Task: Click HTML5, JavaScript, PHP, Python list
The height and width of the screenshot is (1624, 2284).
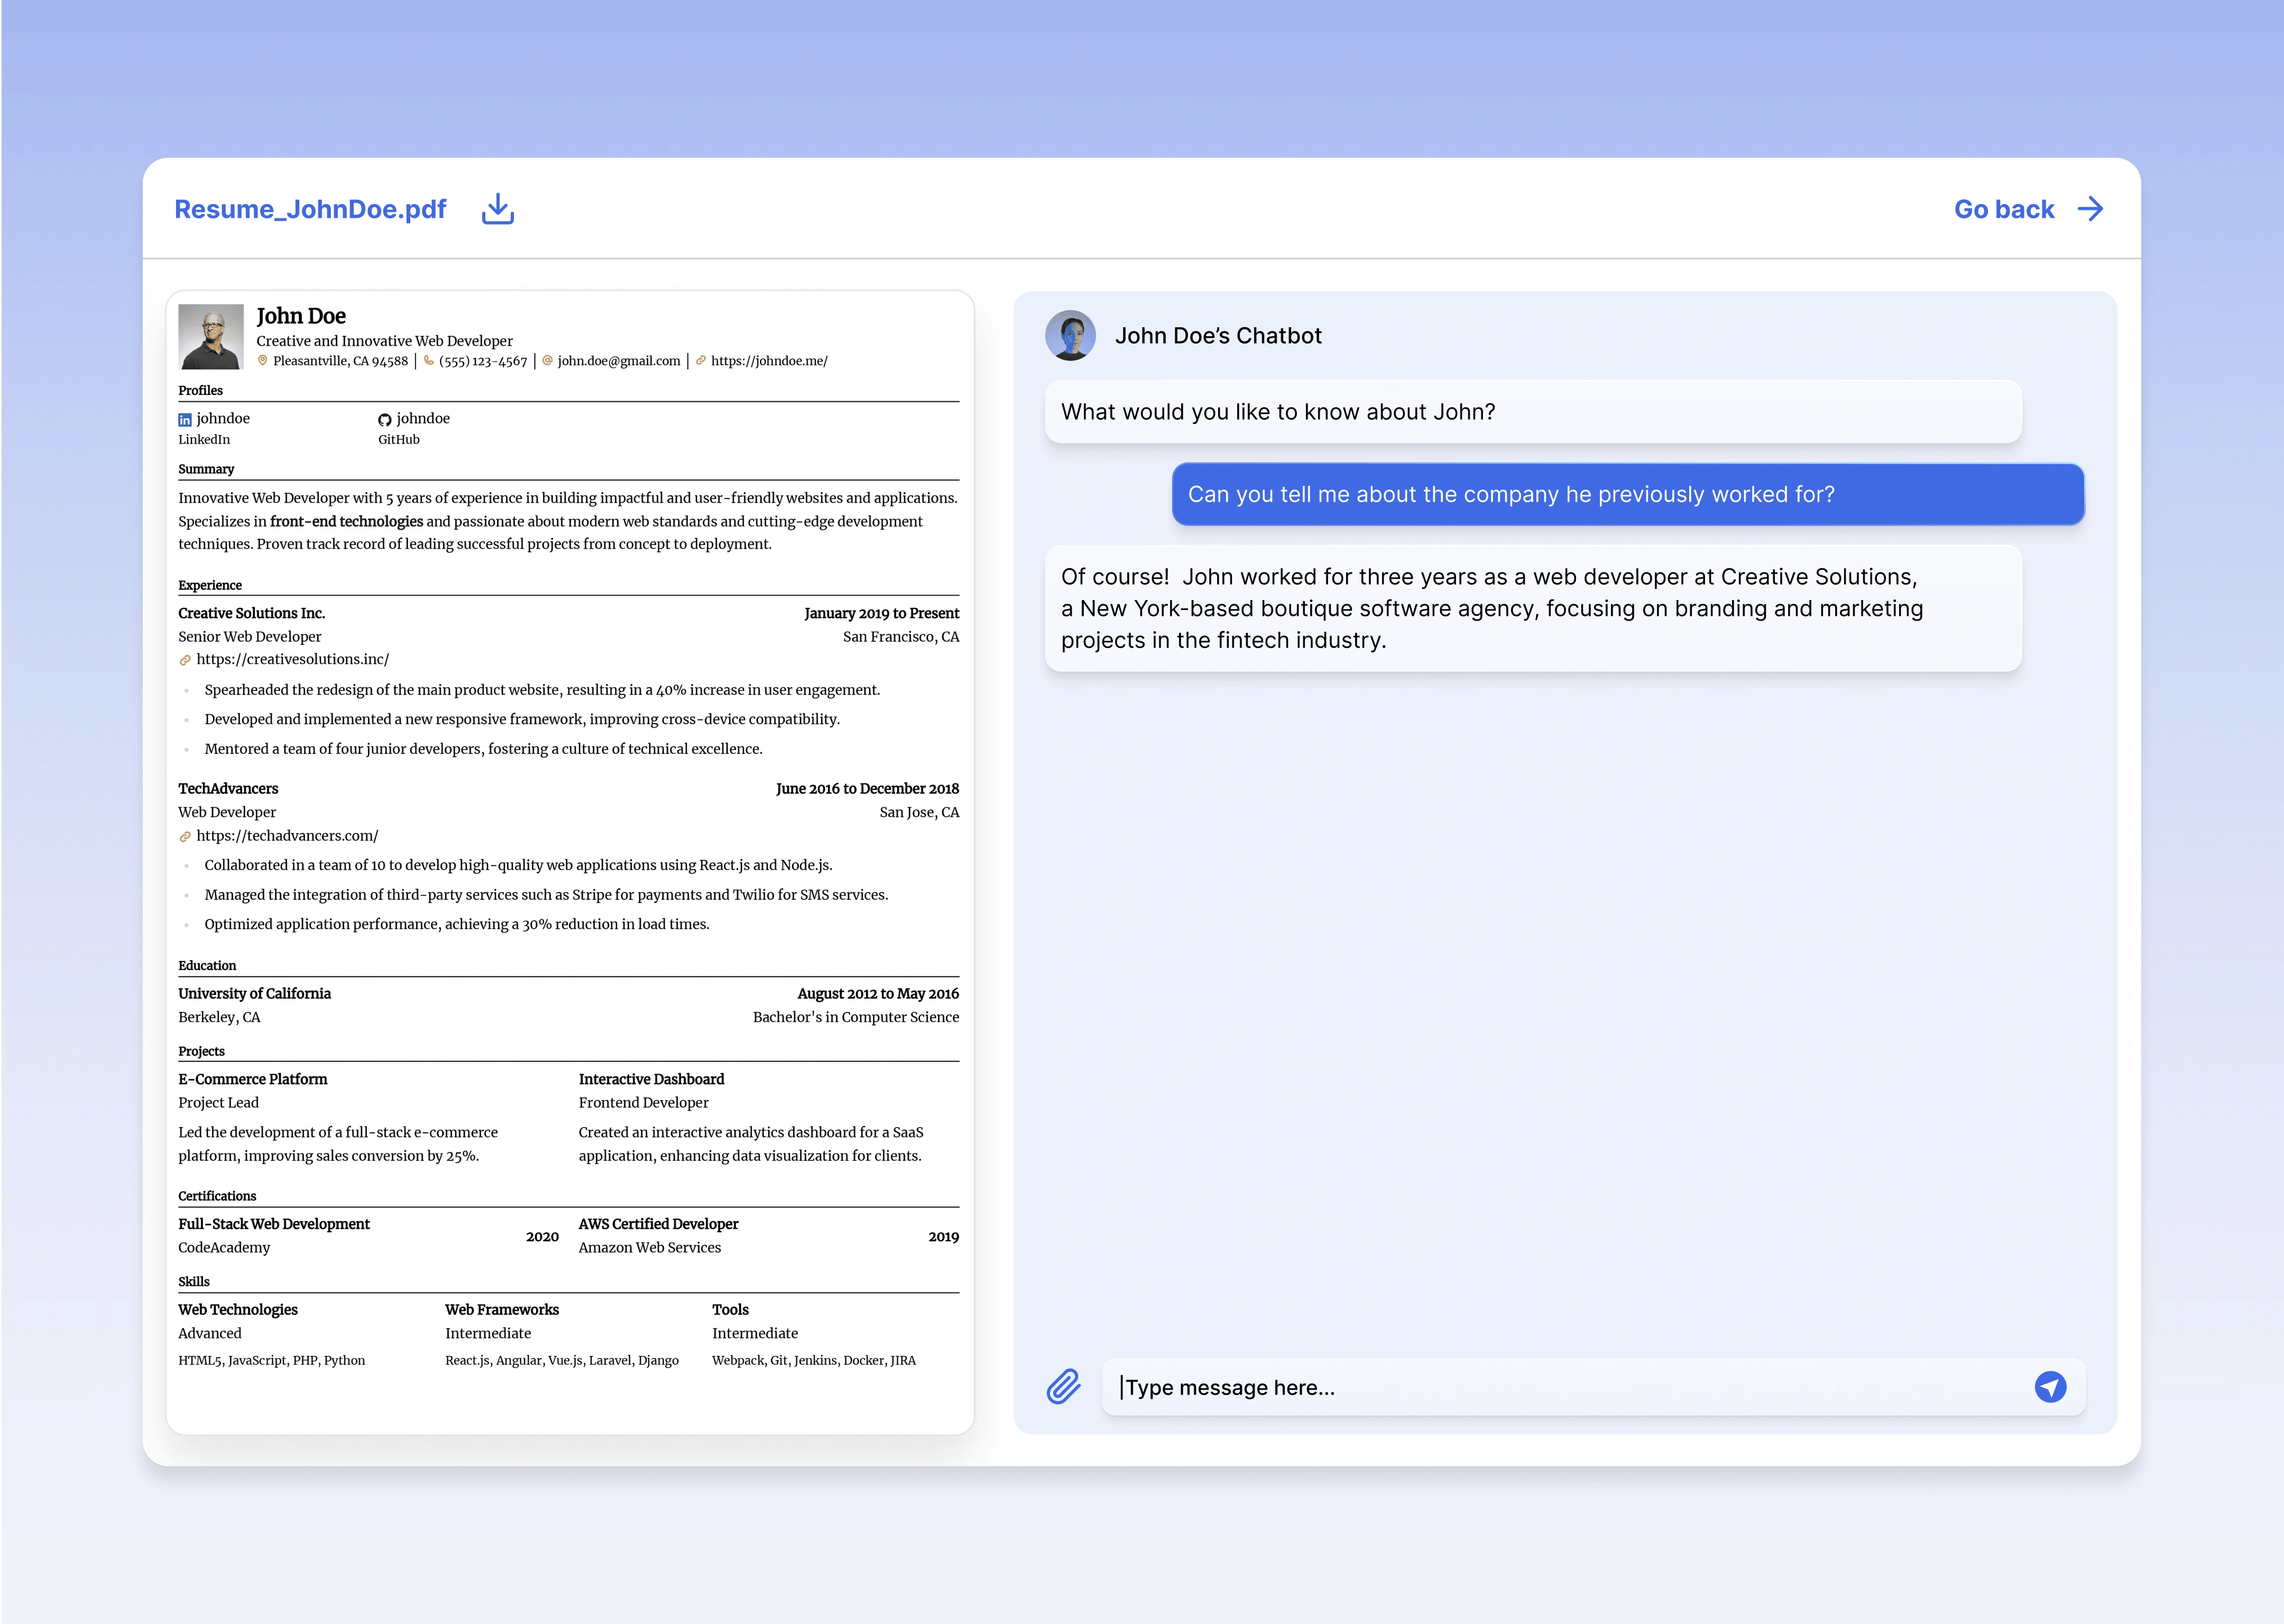Action: [x=272, y=1361]
